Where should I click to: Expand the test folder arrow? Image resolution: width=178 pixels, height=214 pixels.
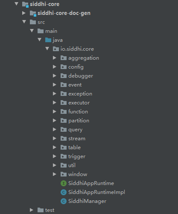(32, 210)
